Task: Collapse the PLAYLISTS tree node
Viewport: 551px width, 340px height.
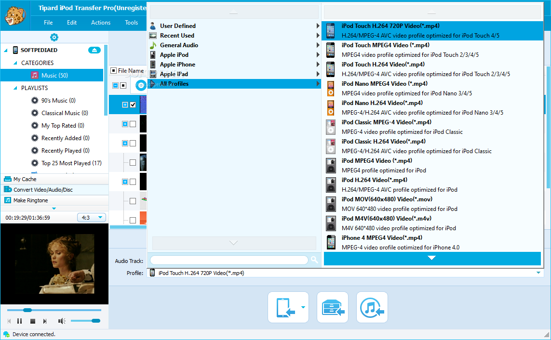Action: [15, 88]
